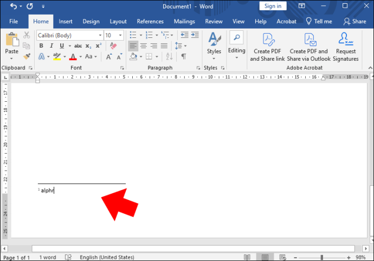Click the Borders icon
This screenshot has height=261, width=374.
(149, 56)
